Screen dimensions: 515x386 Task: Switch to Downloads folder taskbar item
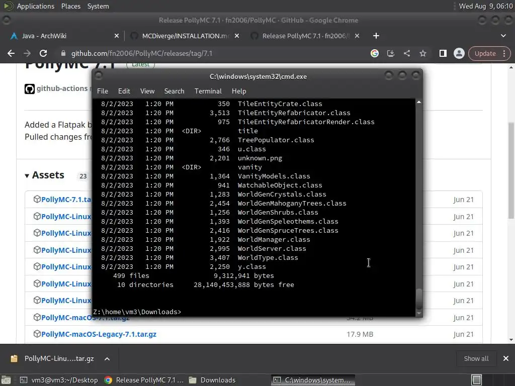click(x=212, y=380)
